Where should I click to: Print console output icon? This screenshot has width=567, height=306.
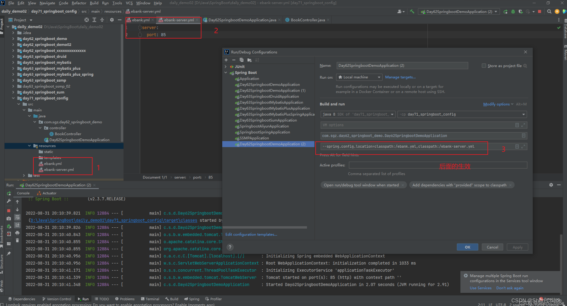tap(18, 233)
